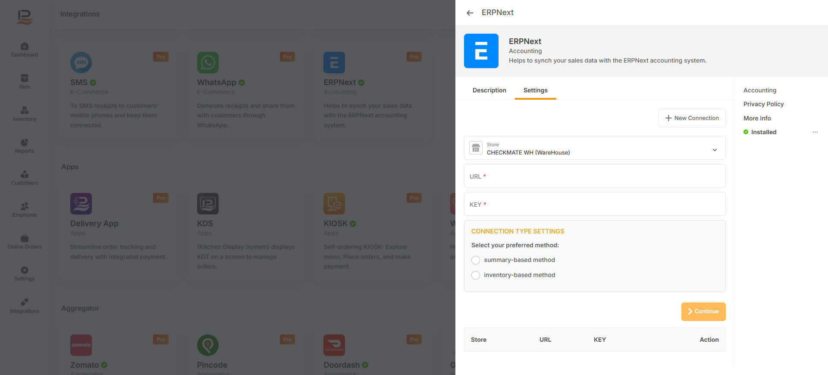Click the Doordash card title
The height and width of the screenshot is (375, 828).
pyautogui.click(x=342, y=365)
